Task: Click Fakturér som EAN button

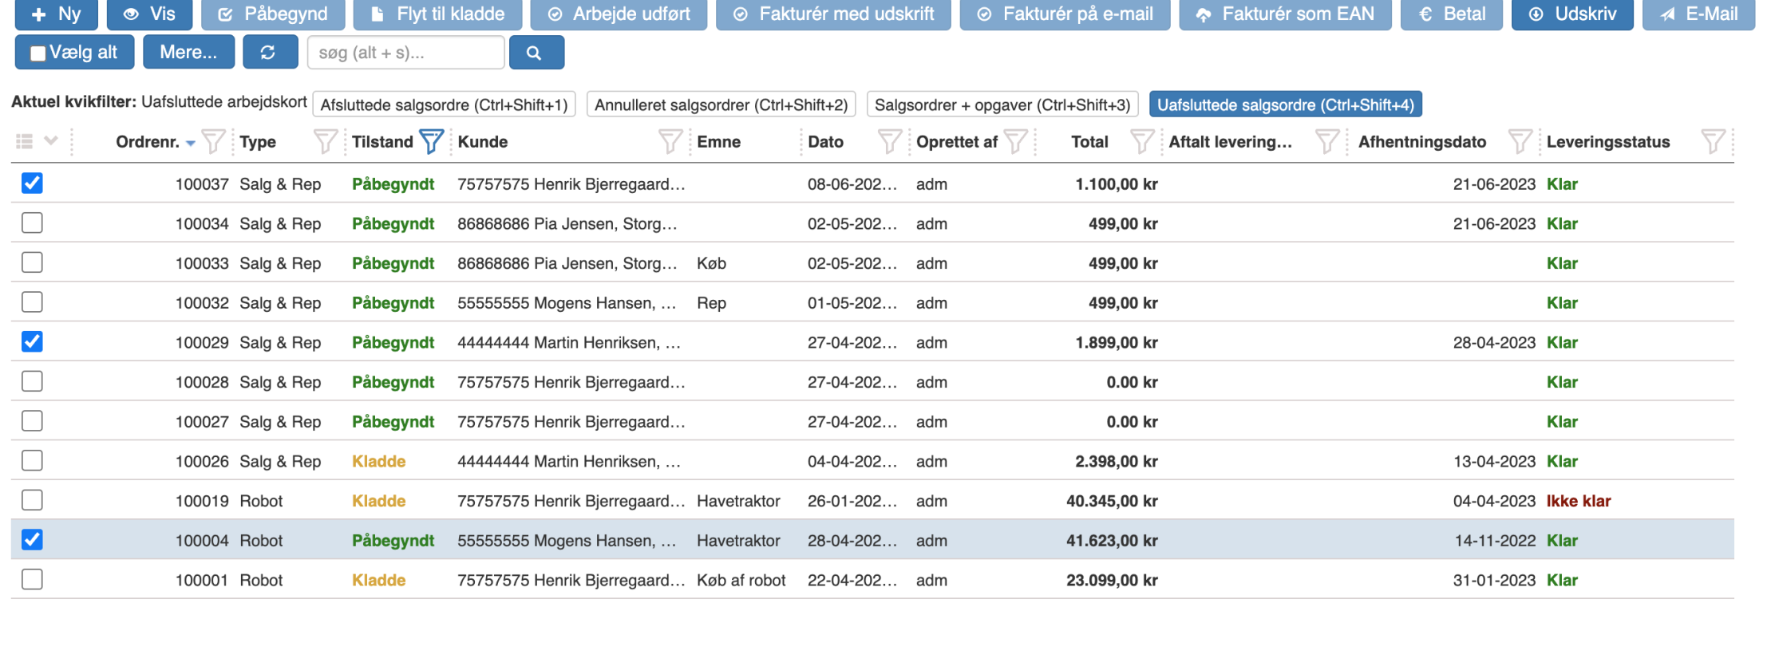Action: (x=1285, y=14)
